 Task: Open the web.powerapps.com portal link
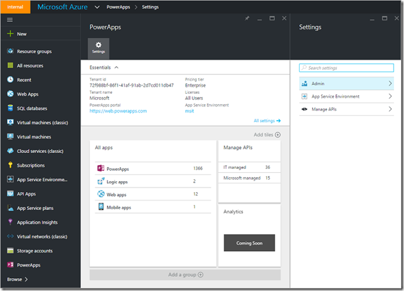[x=118, y=111]
